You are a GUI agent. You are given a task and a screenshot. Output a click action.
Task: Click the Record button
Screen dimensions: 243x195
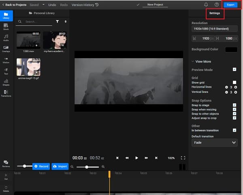pos(41,166)
